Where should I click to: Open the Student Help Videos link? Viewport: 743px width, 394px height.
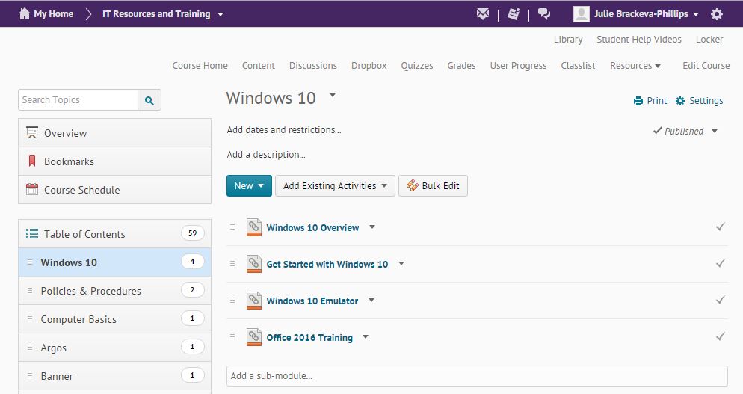coord(639,40)
